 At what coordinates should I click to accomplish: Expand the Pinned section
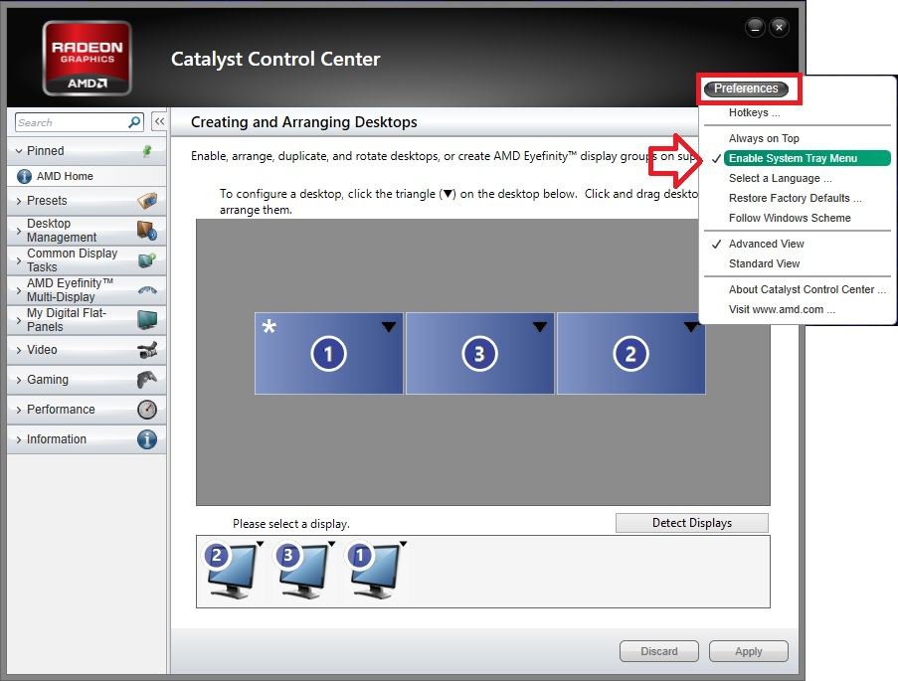[x=19, y=151]
